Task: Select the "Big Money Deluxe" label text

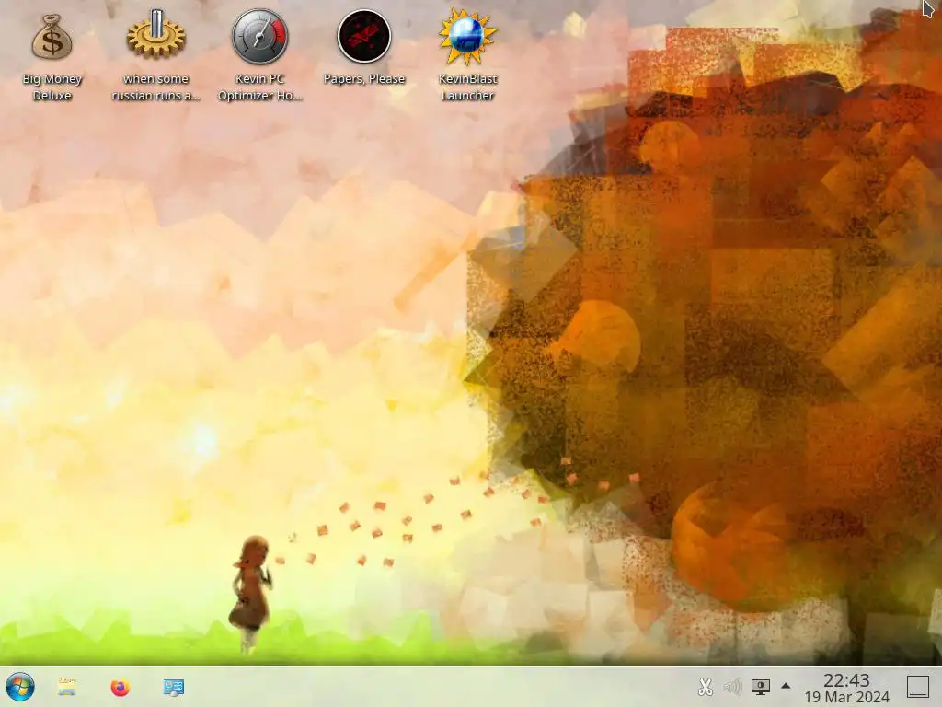Action: point(52,87)
